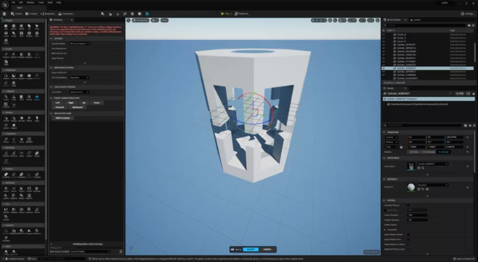Activate the Displace deform tool

[x=14, y=126]
